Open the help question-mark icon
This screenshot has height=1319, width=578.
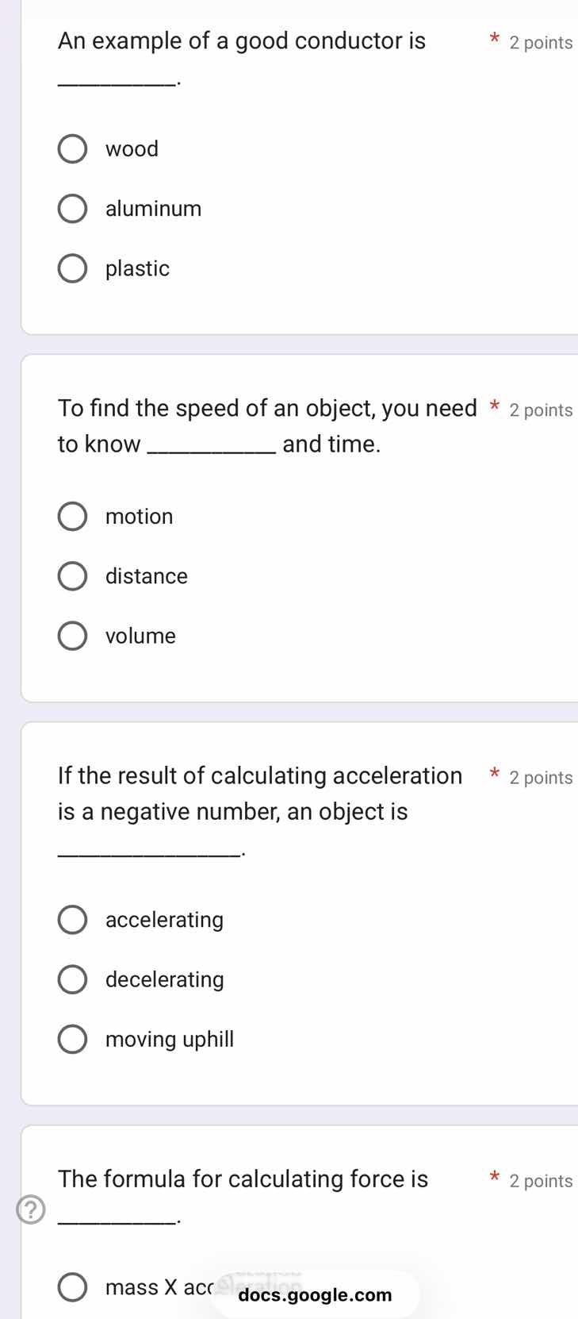[31, 1211]
